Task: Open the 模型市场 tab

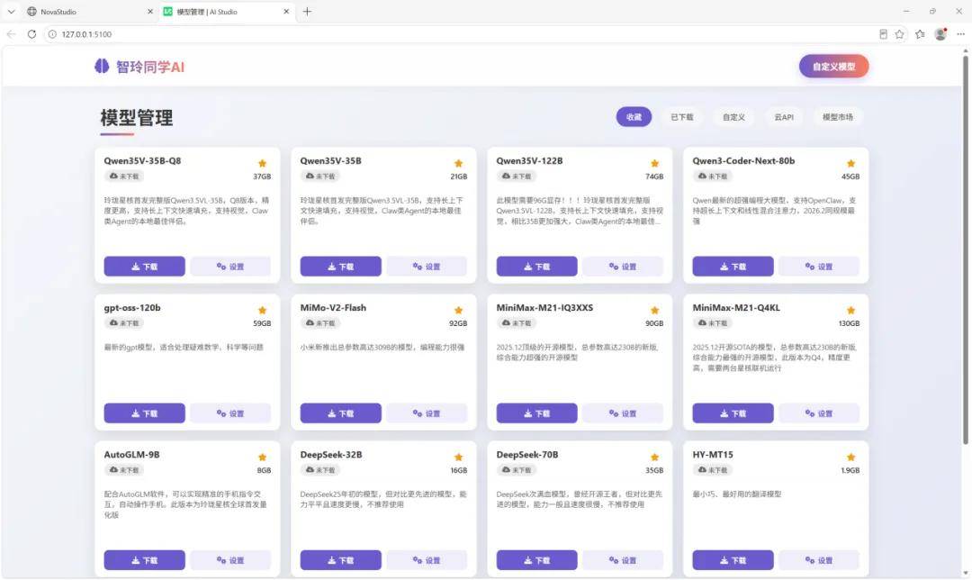Action: (838, 116)
